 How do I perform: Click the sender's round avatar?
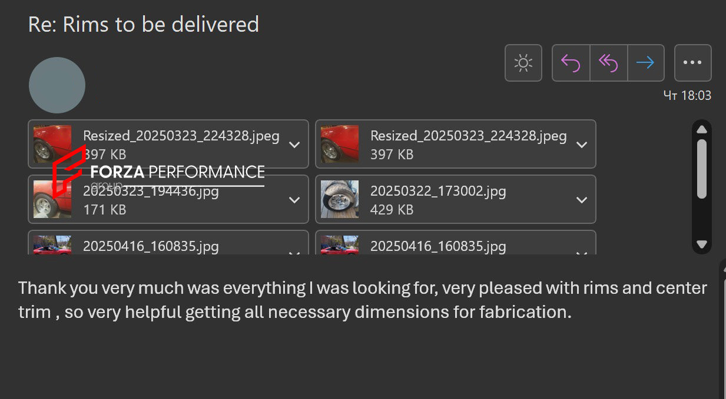(57, 85)
